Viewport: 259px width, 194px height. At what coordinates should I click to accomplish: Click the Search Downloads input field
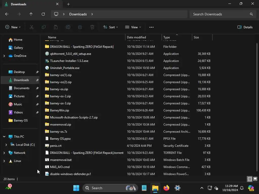pos(223,14)
